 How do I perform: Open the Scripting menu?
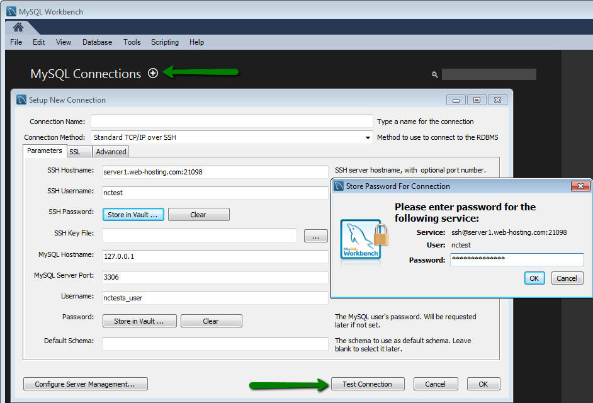[x=165, y=42]
